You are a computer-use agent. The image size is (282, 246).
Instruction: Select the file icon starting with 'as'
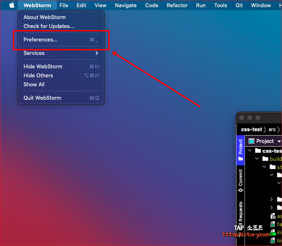pyautogui.click(x=273, y=216)
